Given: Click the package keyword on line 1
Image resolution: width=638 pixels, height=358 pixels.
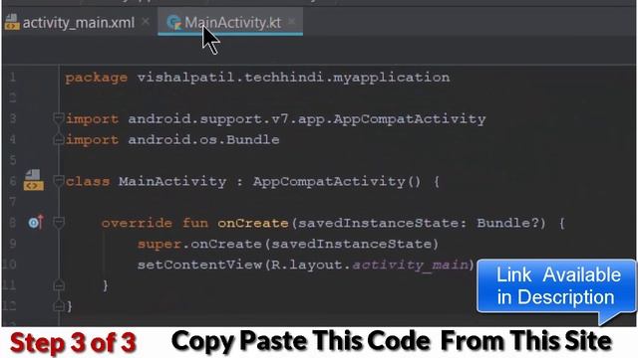Looking at the screenshot, I should click(x=96, y=78).
